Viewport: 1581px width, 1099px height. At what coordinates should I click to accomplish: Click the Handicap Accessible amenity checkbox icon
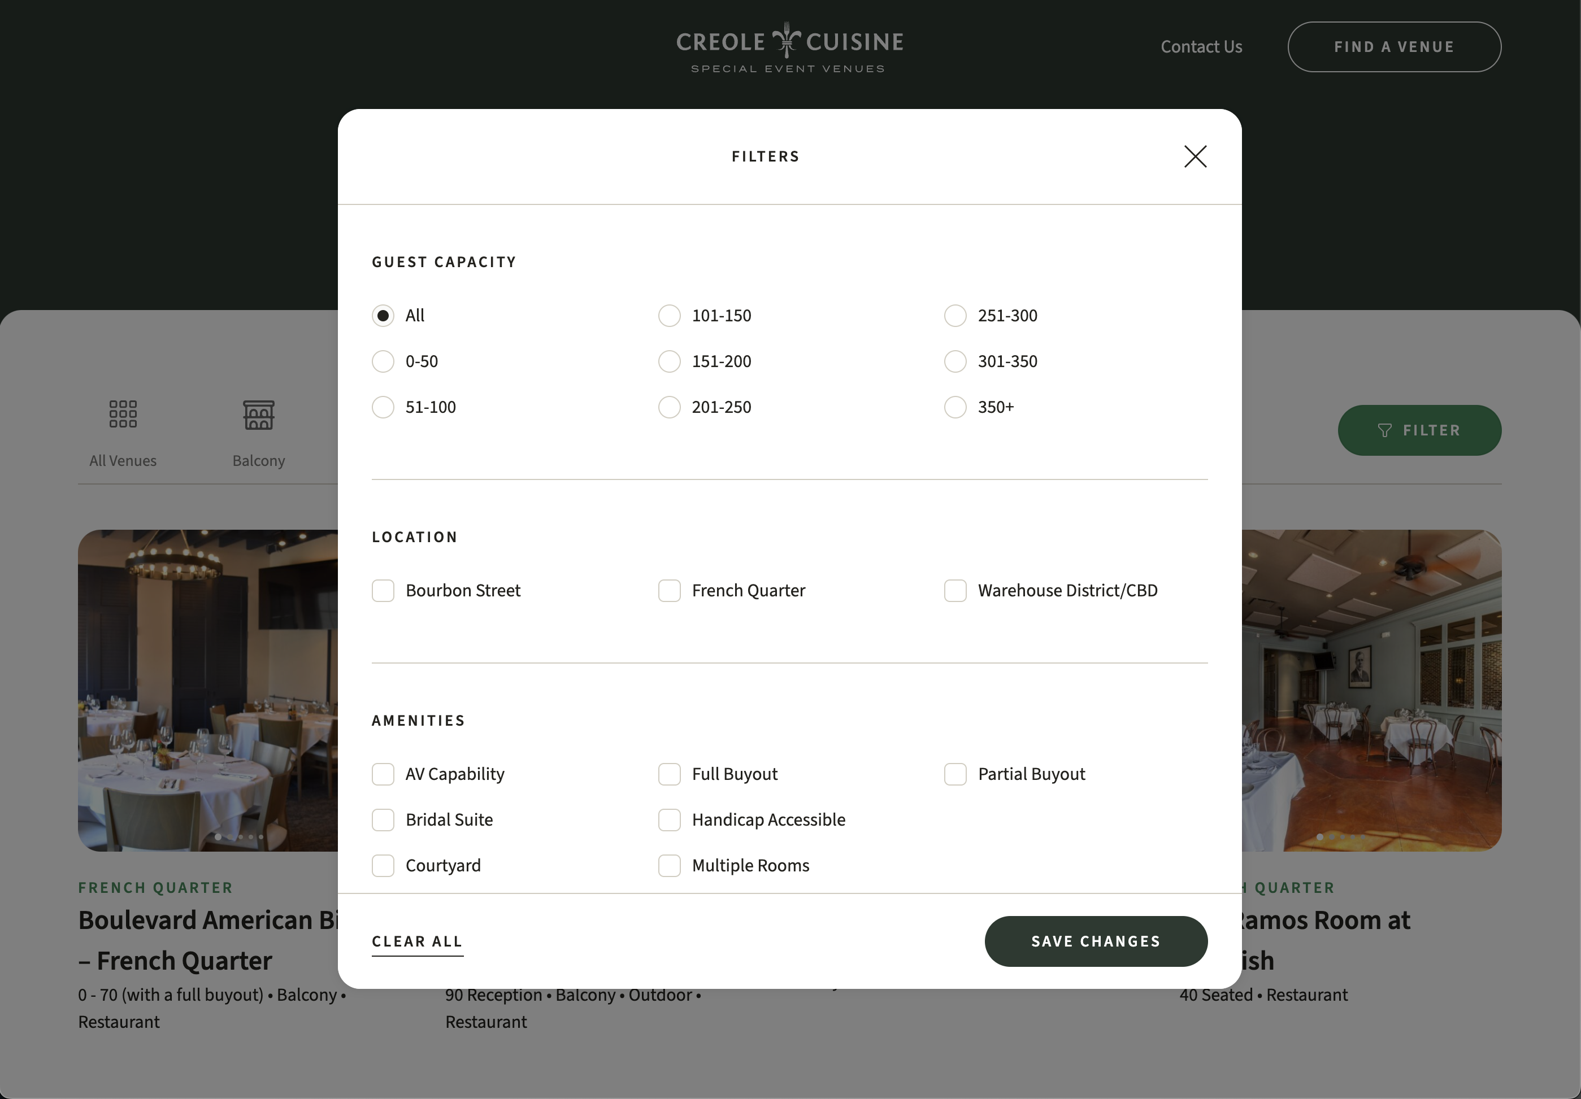pos(669,819)
